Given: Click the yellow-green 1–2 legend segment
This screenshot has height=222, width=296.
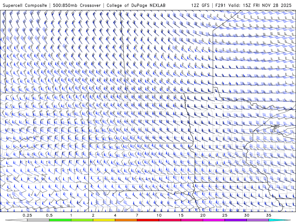Looking at the screenshot, I should [x=82, y=220].
